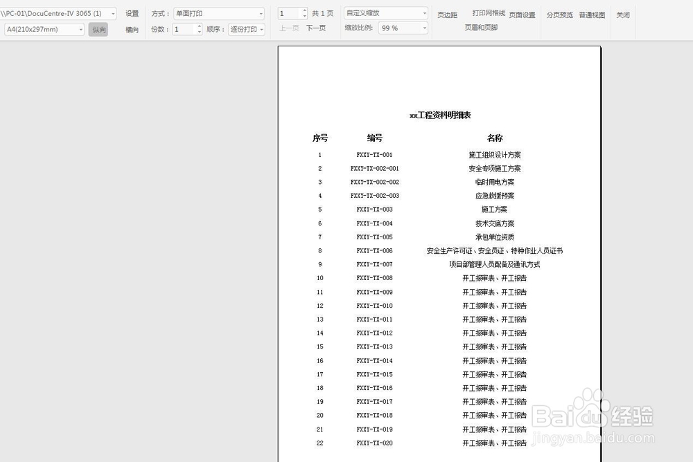This screenshot has width=693, height=462.
Task: Expand the 单面打印 print mode dropdown
Action: pos(262,13)
